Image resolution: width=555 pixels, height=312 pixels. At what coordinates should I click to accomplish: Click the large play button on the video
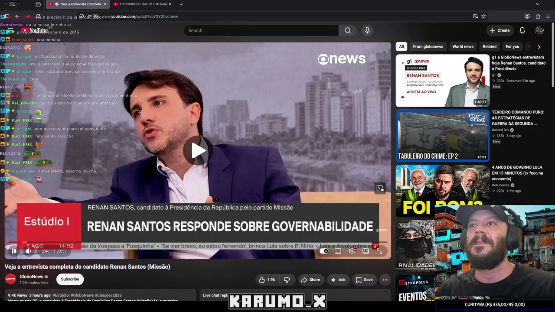[x=198, y=150]
